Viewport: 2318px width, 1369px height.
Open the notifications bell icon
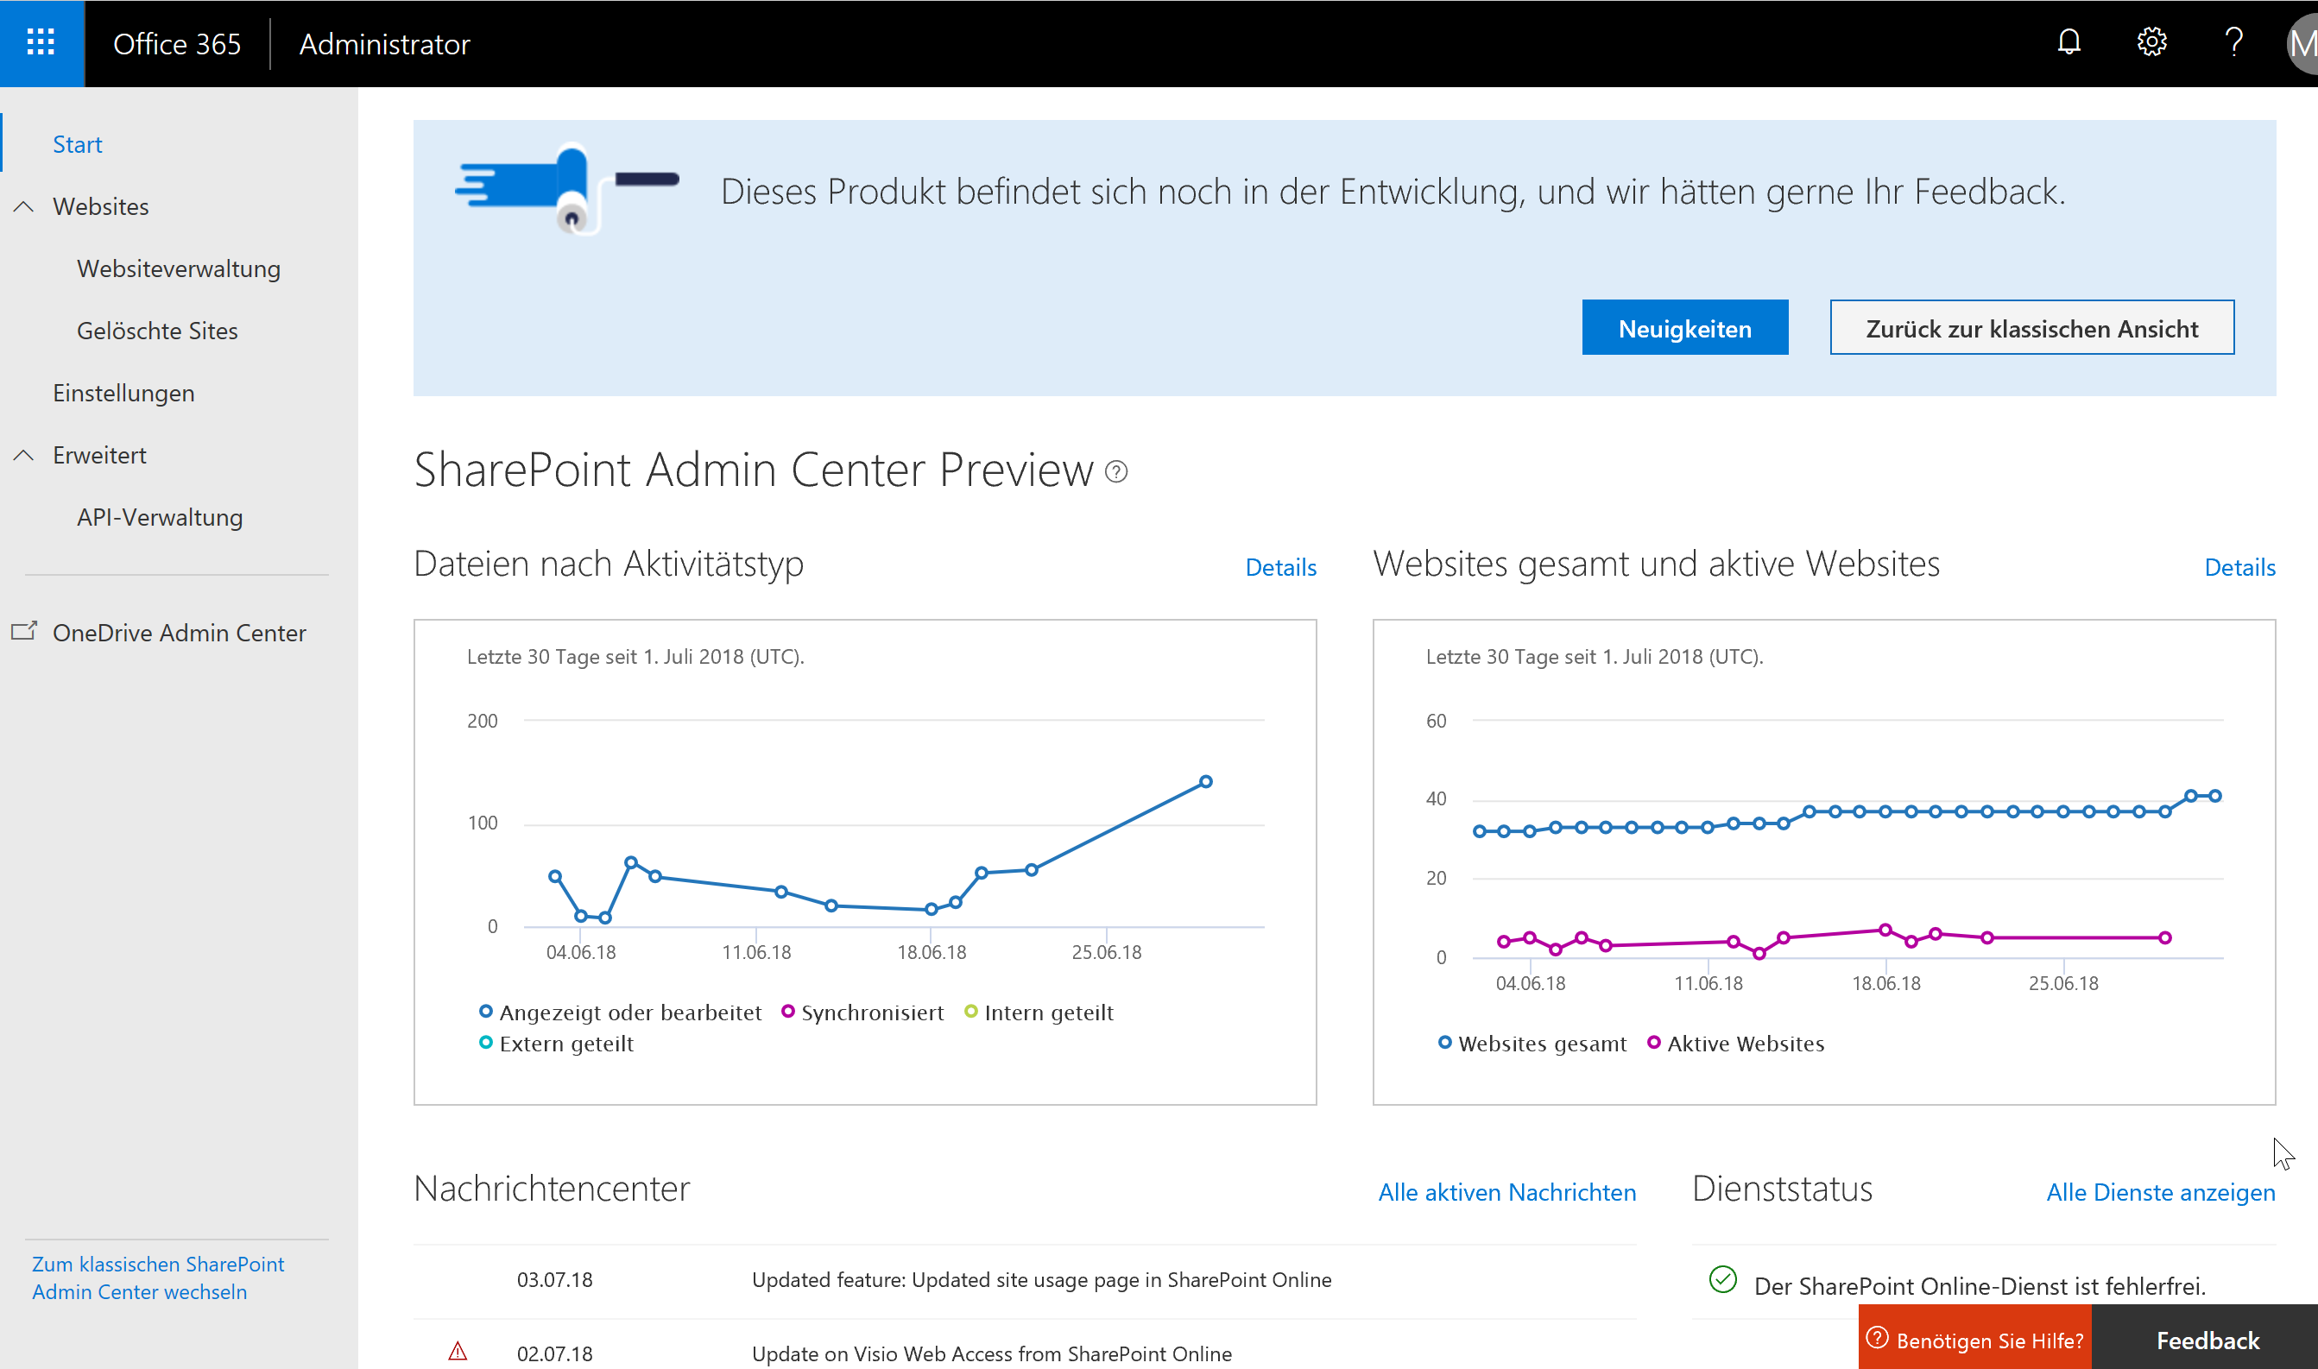(x=2069, y=42)
